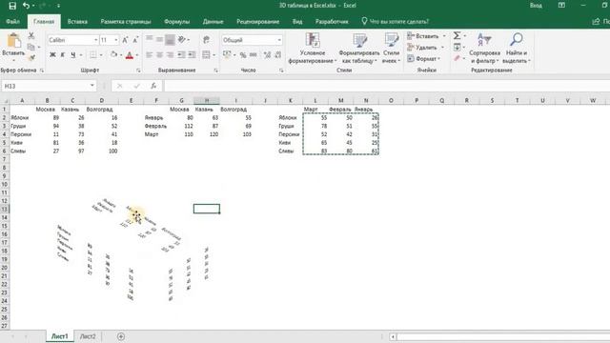The width and height of the screenshot is (610, 343).
Task: Click merge and center cells icon
Action: coord(206,55)
